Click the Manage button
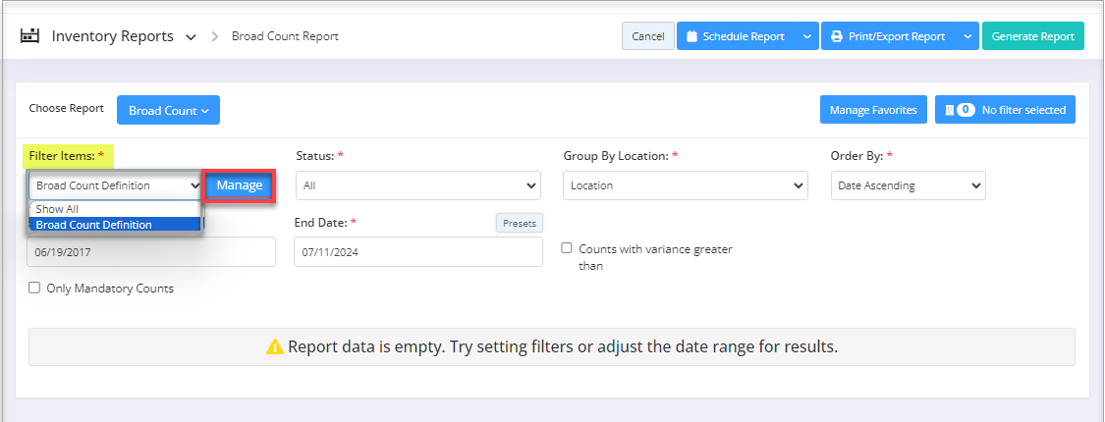Image resolution: width=1105 pixels, height=422 pixels. pos(239,185)
